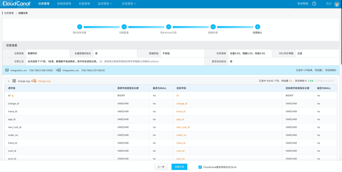Click the orange target table icon
Viewport: 342px width, 172px height.
coord(35,81)
